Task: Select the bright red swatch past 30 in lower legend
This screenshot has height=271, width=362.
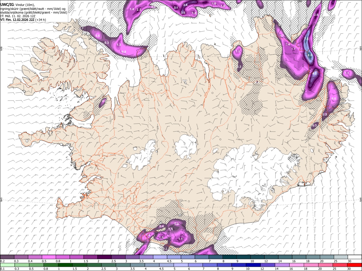Action: pos(354,265)
